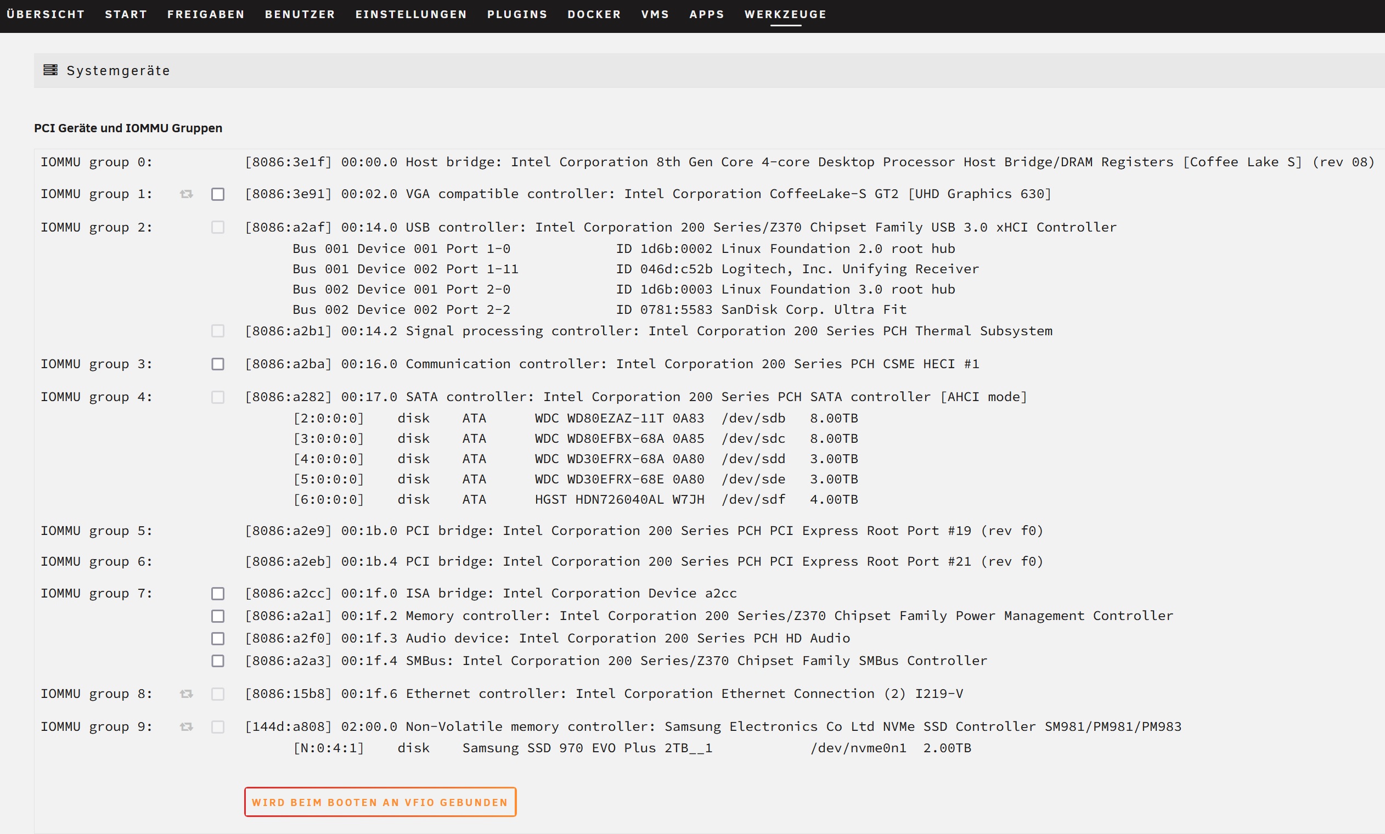Click the Systemgeräte list icon
Screen dimensions: 1385x834
pos(50,70)
